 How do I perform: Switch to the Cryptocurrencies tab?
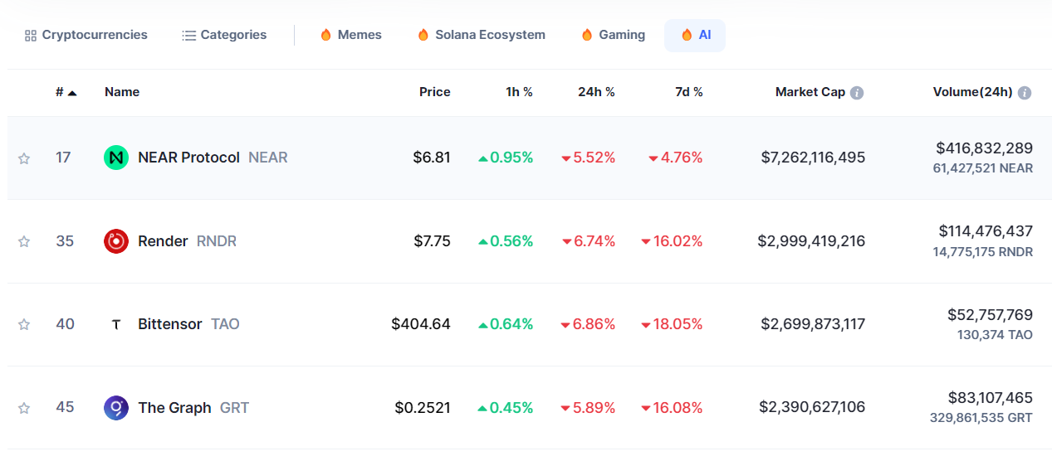(86, 35)
